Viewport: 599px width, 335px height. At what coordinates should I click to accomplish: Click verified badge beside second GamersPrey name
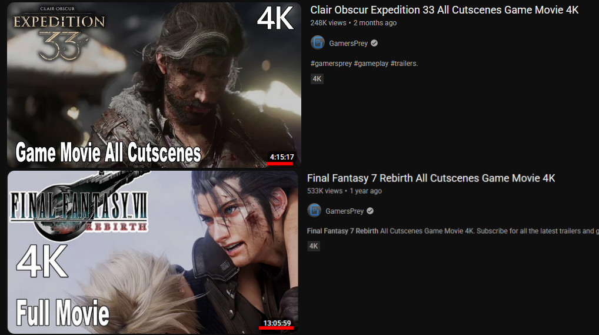[x=370, y=211]
